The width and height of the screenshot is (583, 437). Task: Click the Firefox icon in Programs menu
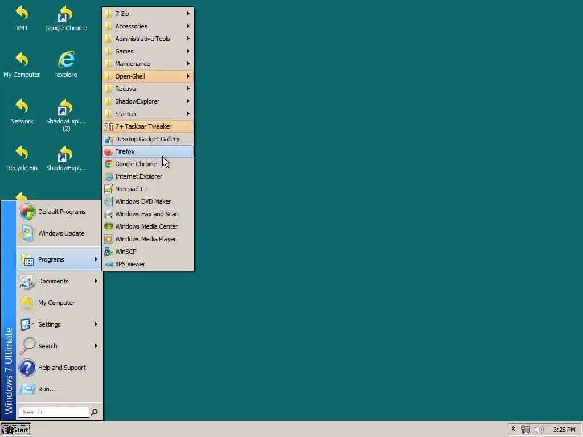pyautogui.click(x=108, y=151)
